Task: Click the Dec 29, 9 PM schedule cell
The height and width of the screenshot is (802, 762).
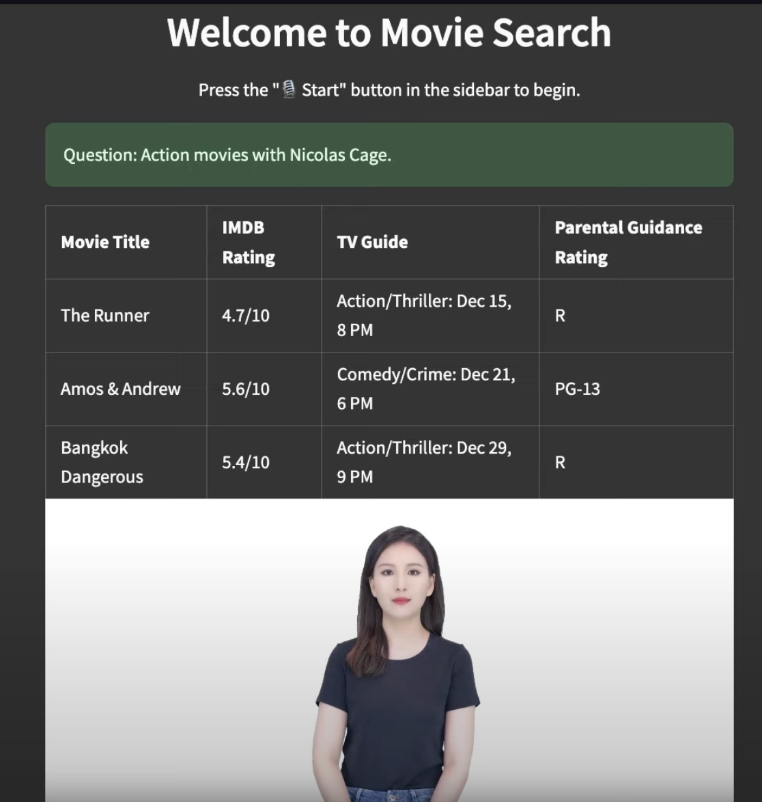Action: (x=430, y=462)
